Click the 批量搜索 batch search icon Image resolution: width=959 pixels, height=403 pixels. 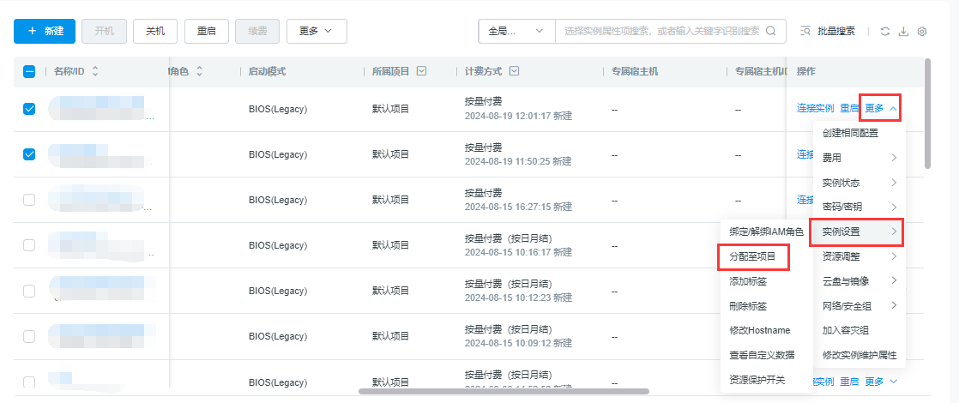(x=805, y=32)
